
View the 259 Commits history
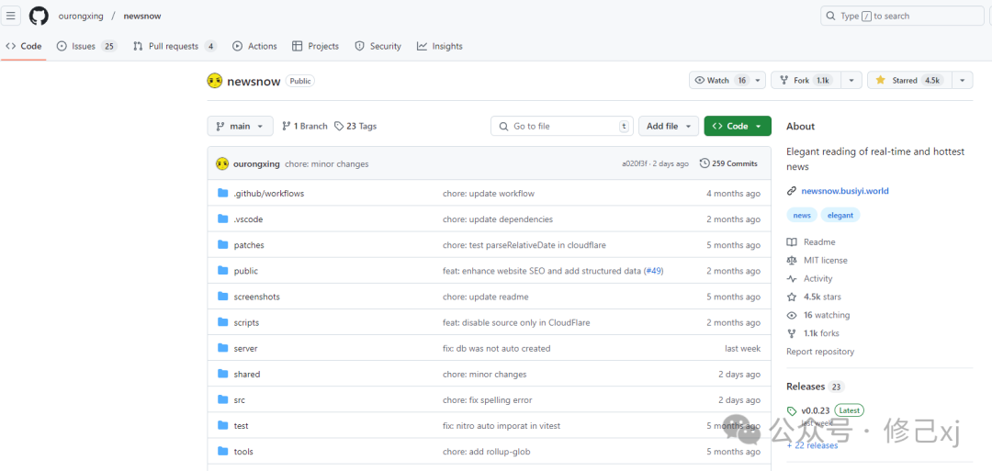click(728, 163)
